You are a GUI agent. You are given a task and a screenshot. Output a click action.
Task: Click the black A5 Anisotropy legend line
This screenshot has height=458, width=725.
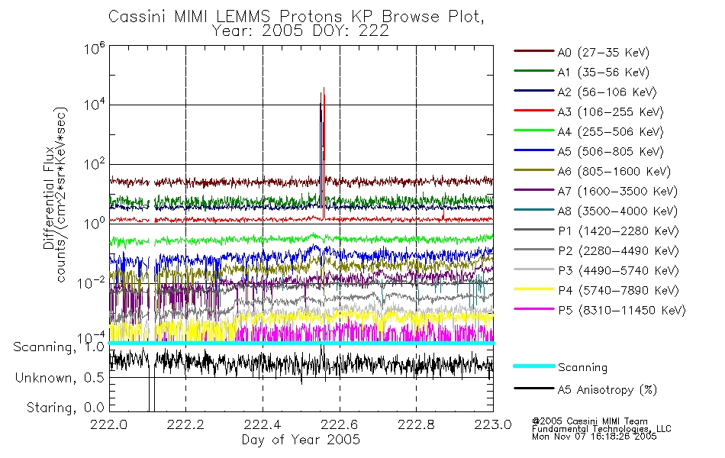534,388
